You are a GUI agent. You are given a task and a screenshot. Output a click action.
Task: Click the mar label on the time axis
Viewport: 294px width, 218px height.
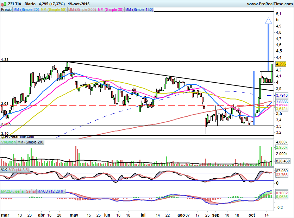pyautogui.click(x=5, y=215)
